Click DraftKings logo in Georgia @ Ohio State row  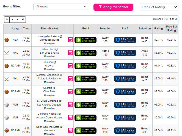point(86,92)
